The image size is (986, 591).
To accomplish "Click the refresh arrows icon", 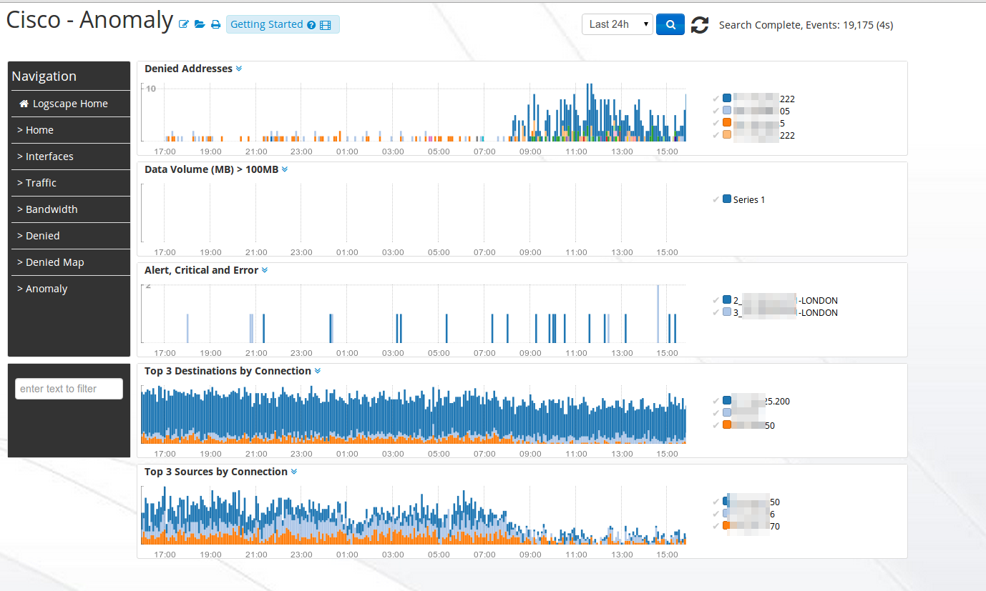I will [700, 25].
